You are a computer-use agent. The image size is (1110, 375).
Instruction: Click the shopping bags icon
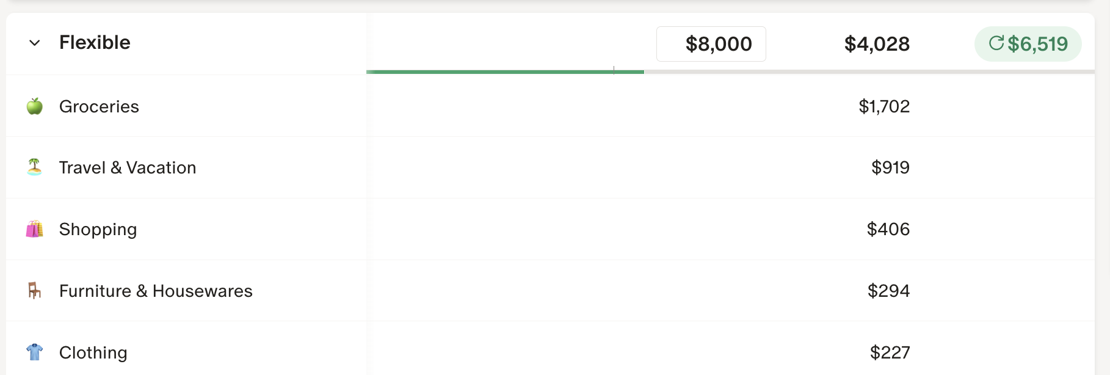[x=35, y=229]
